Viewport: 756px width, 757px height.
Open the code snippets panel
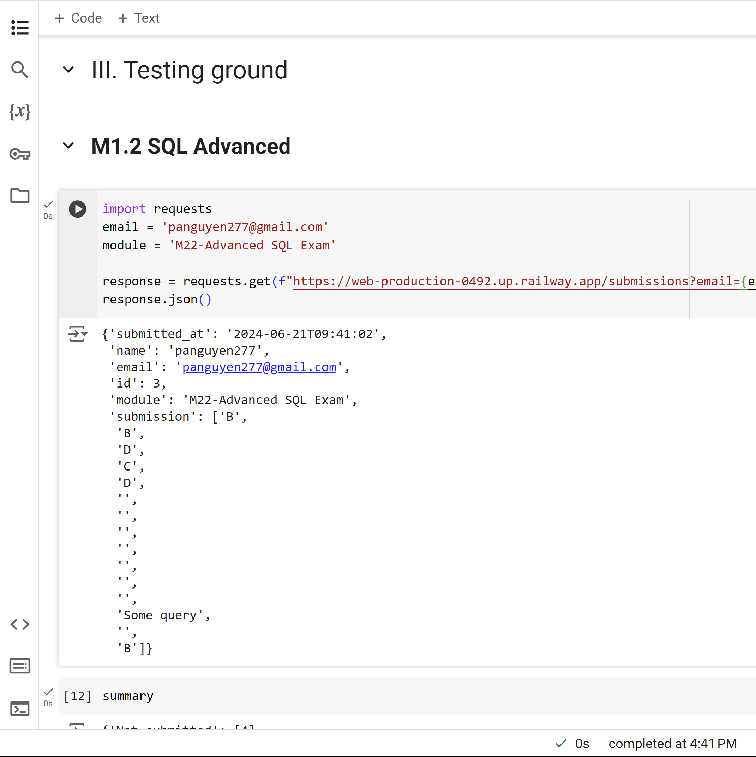[x=19, y=624]
